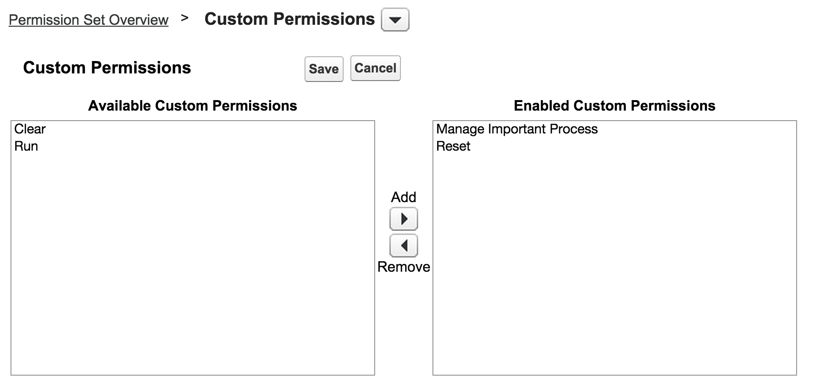The height and width of the screenshot is (389, 820).
Task: Select Manage Important Process in Enabled list
Action: (516, 129)
